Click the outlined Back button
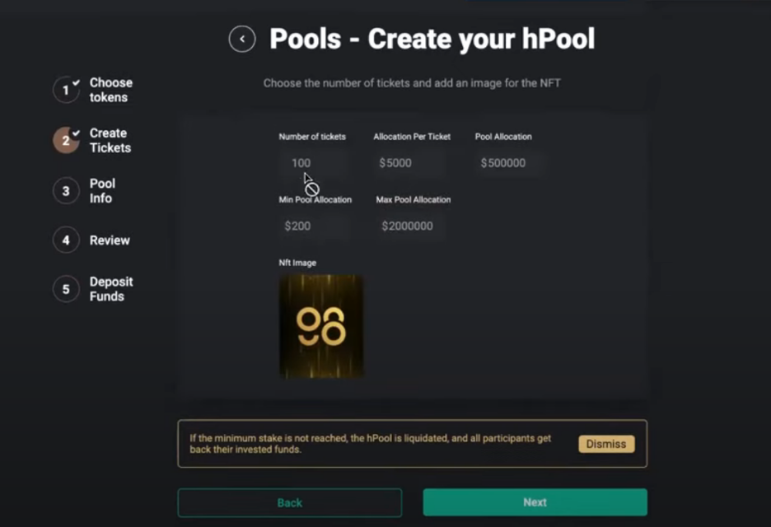This screenshot has width=771, height=527. point(290,502)
